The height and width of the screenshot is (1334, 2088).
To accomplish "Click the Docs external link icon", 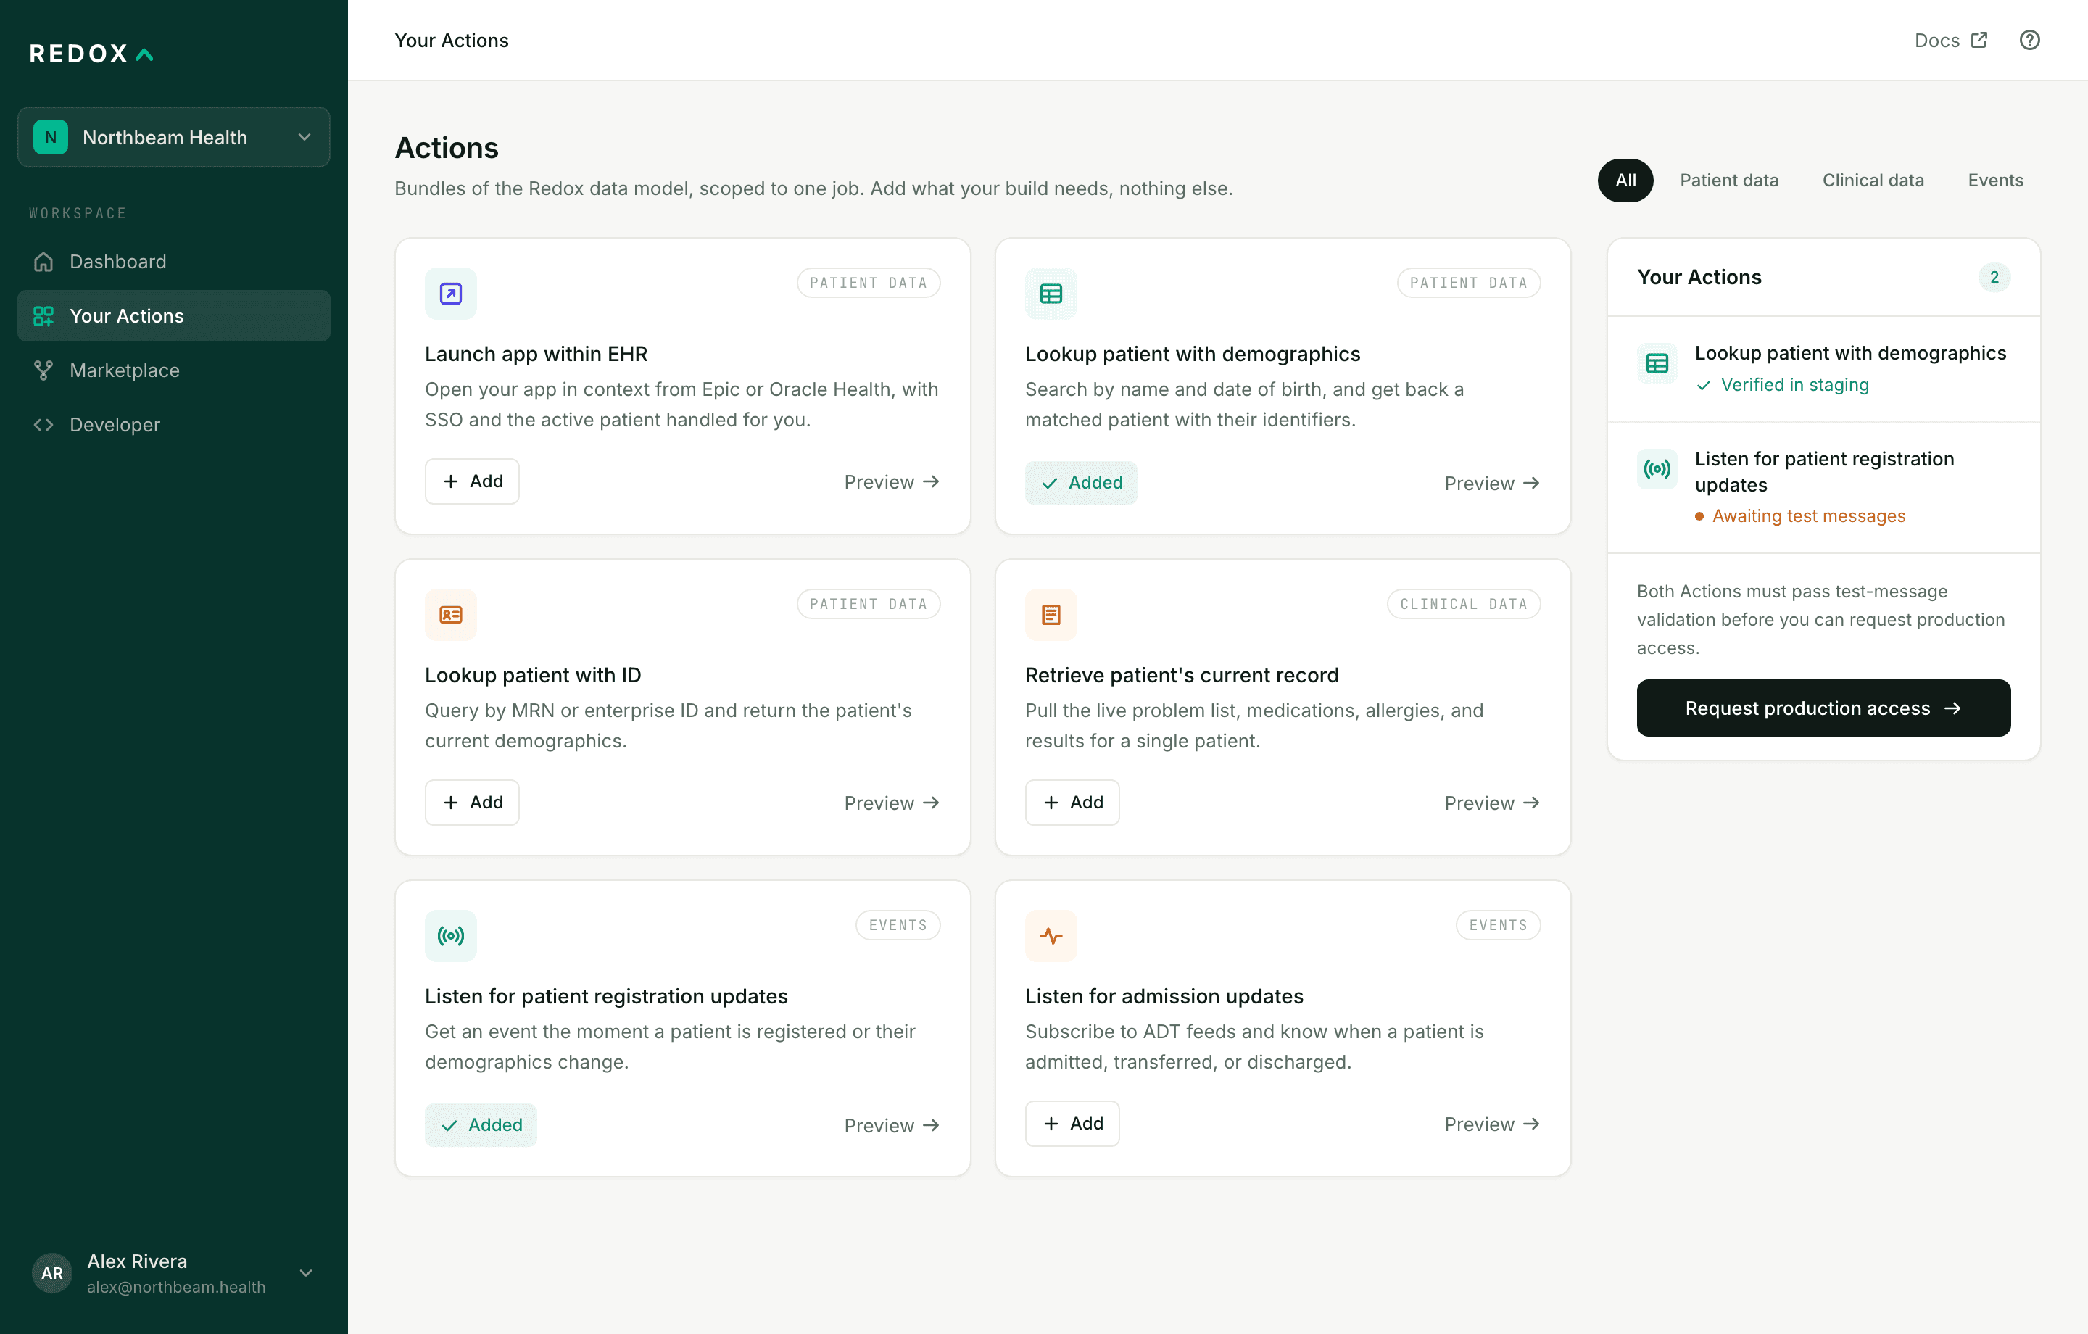I will coord(1979,40).
